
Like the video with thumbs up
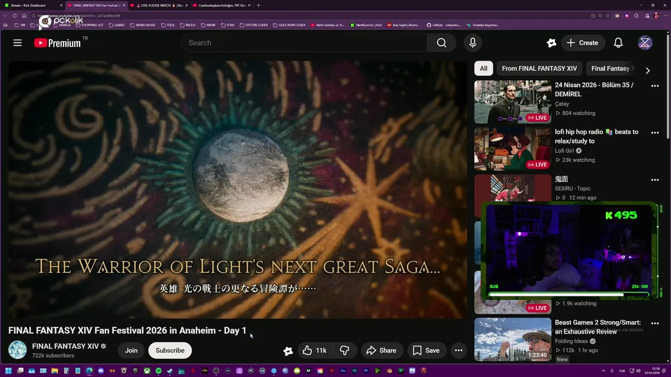[315, 350]
